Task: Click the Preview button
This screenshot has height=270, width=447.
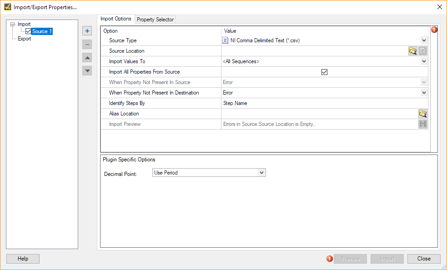Action: click(x=351, y=259)
